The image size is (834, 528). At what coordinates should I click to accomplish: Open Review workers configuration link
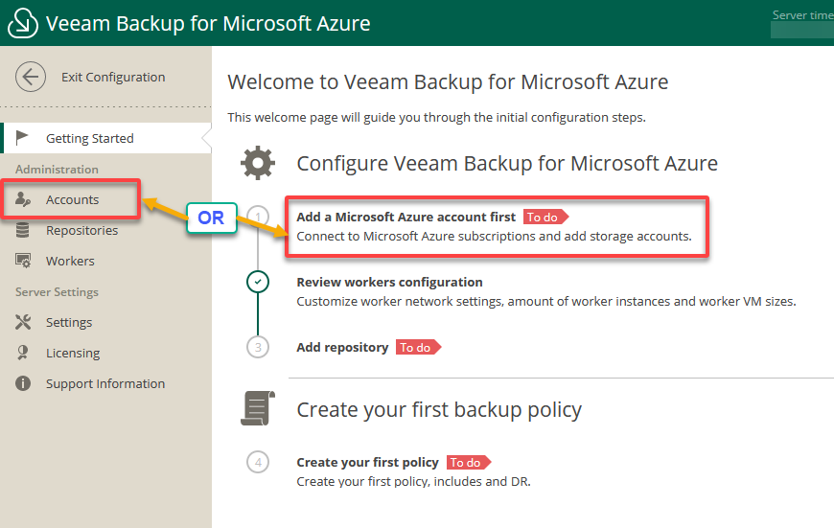(x=389, y=283)
